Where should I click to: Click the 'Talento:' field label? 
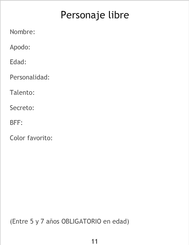[22, 93]
